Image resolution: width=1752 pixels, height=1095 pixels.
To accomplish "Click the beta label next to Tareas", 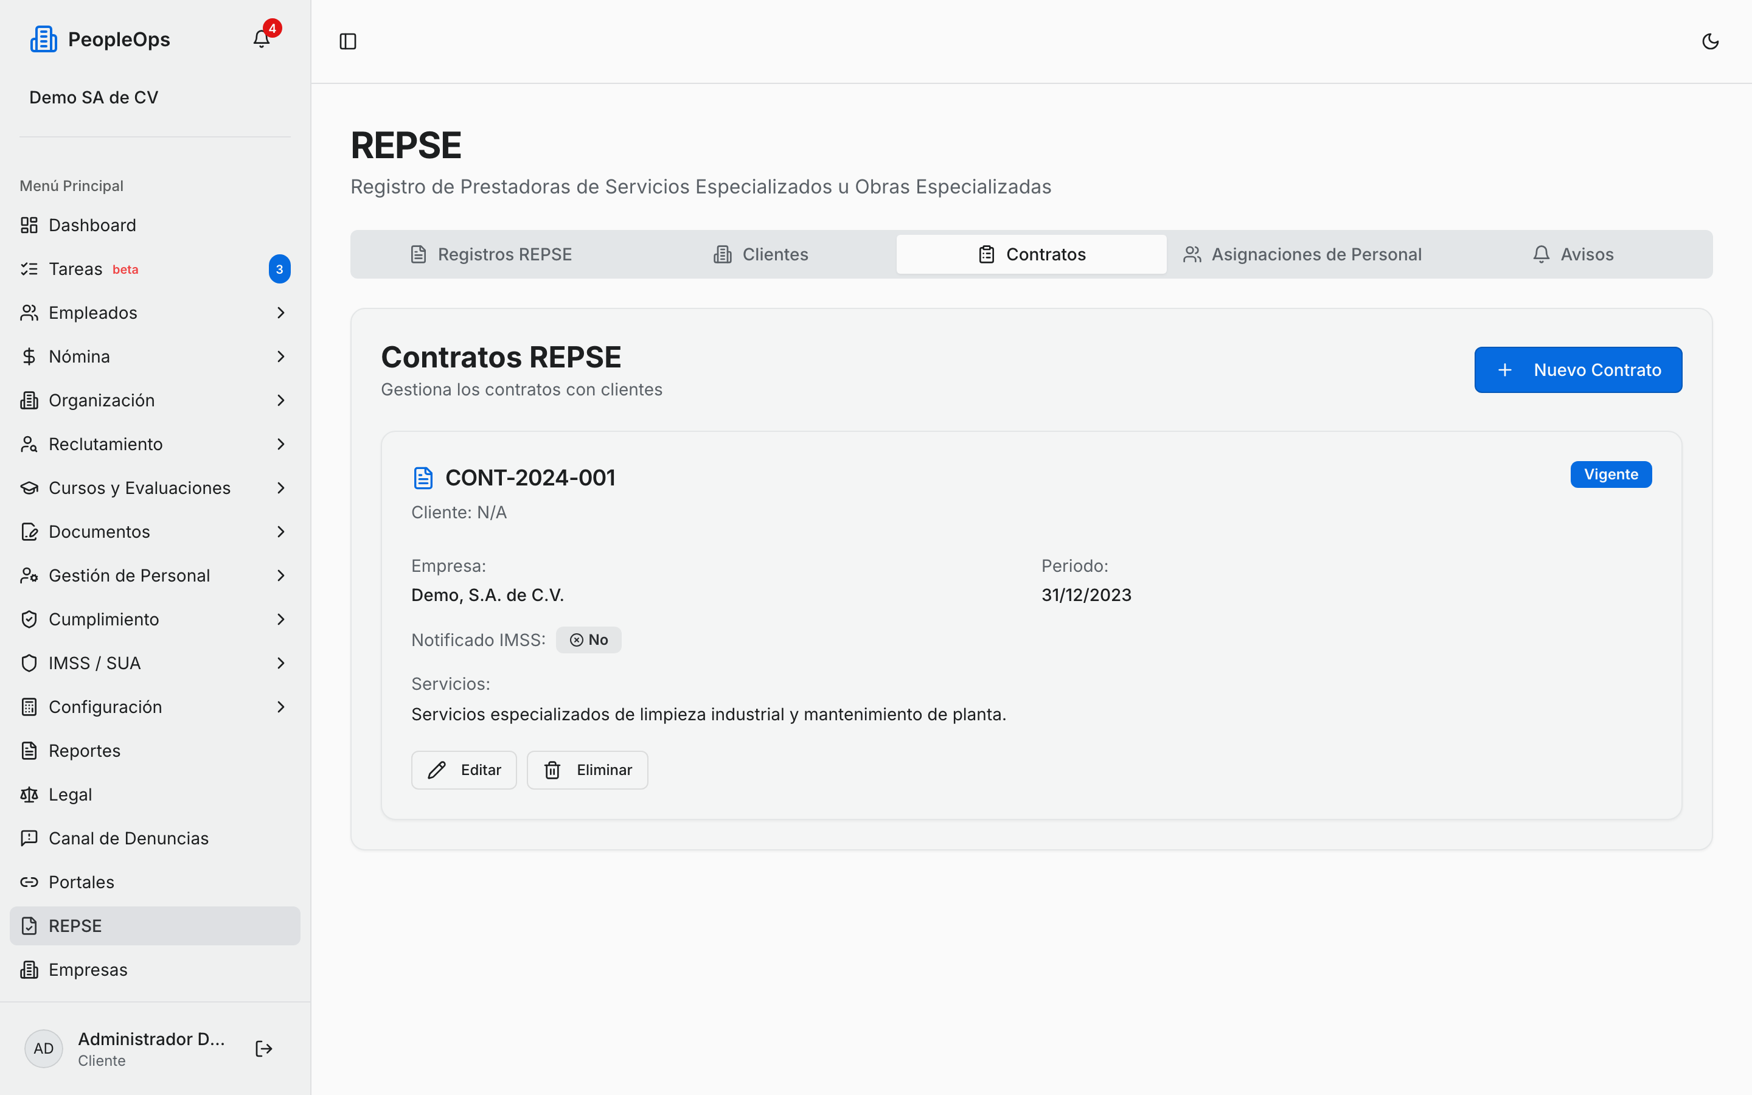I will [125, 269].
